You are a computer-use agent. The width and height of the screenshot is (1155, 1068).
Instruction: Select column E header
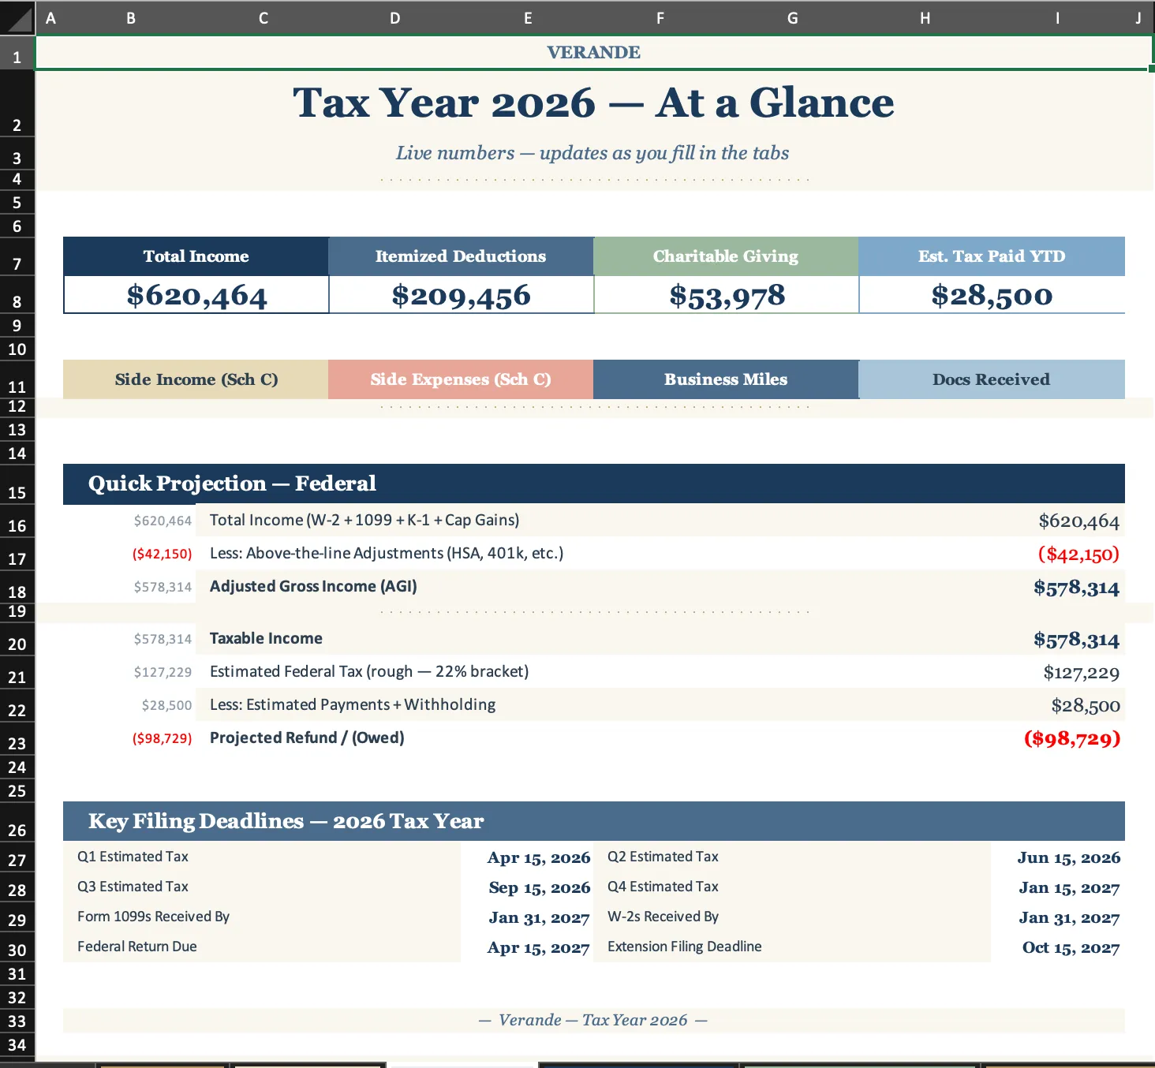coord(528,18)
